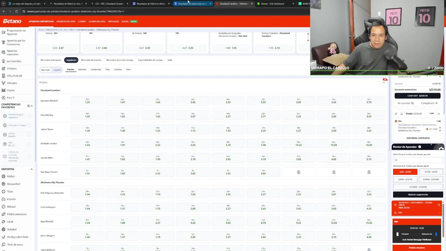Screen dimensions: 446x251
Task: Tick the Premier League Inglaterra checkbox
Action: [x=29, y=116]
